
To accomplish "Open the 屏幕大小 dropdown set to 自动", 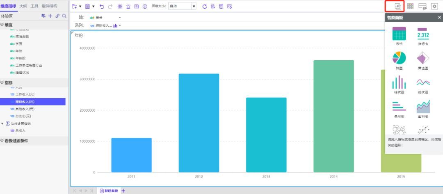I will point(182,6).
